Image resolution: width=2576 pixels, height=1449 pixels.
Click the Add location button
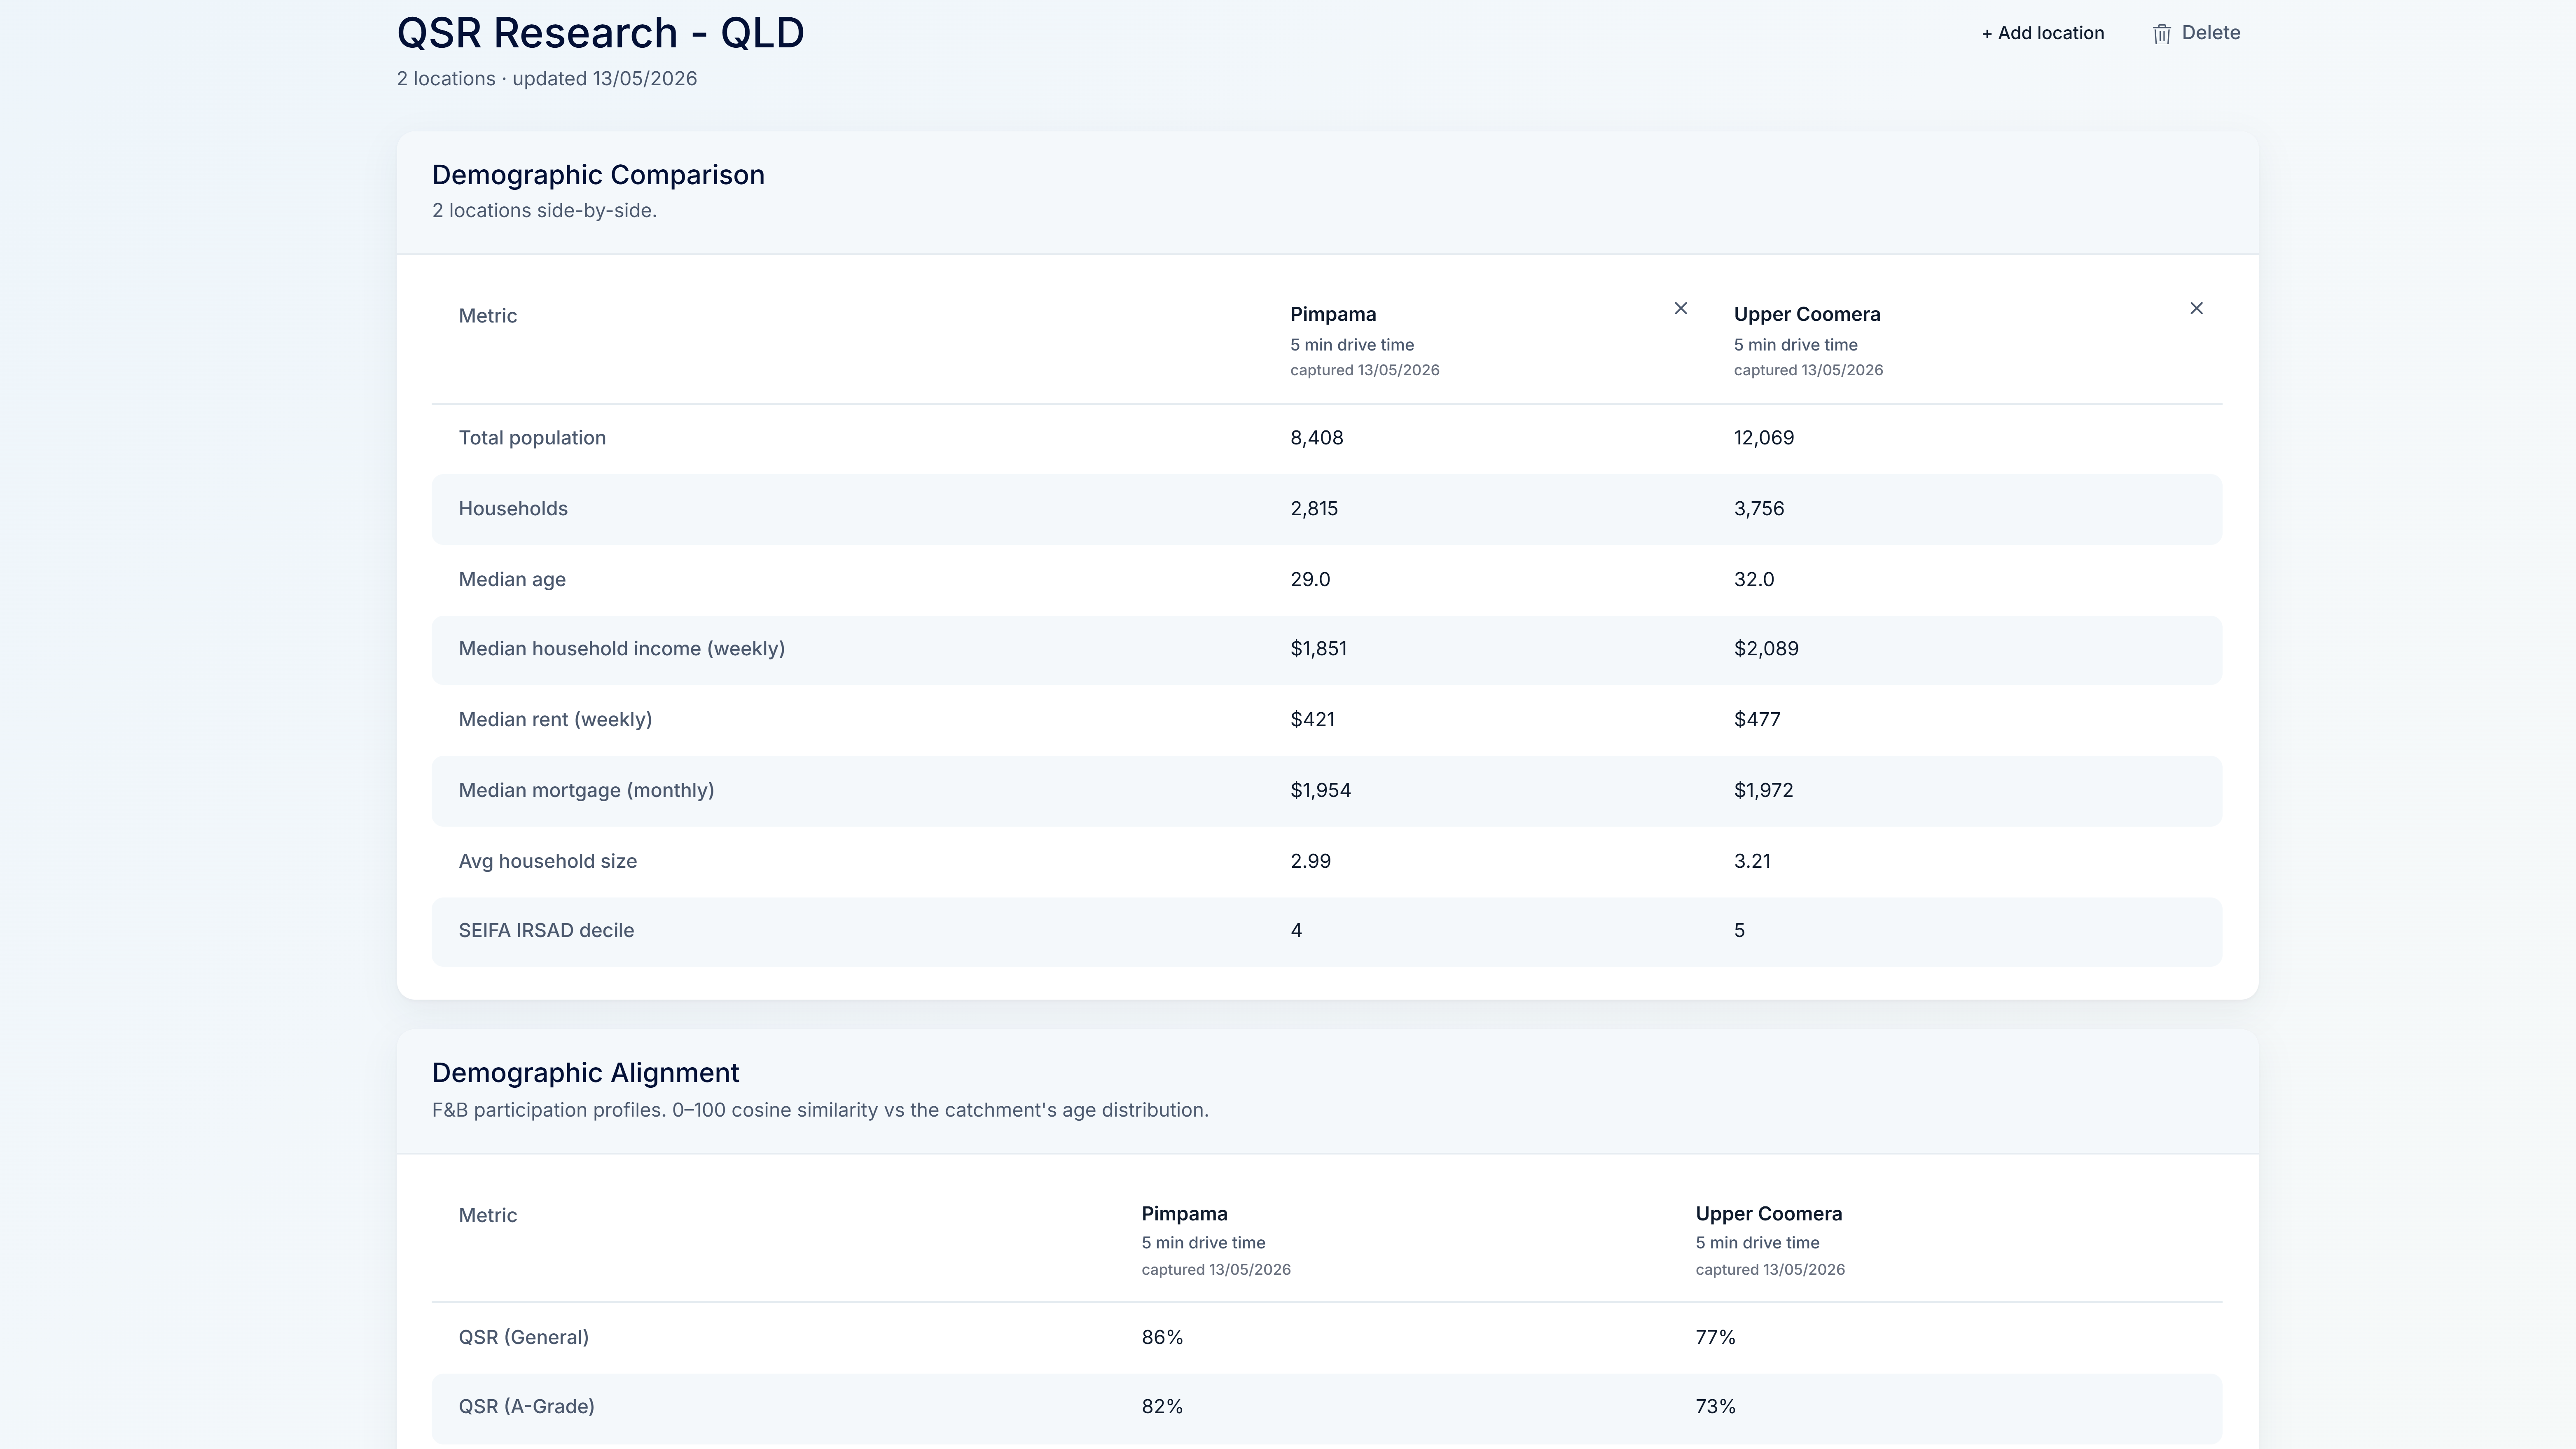(2042, 33)
